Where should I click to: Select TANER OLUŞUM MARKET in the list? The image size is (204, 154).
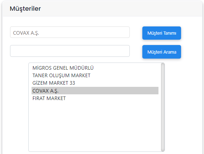click(x=95, y=75)
